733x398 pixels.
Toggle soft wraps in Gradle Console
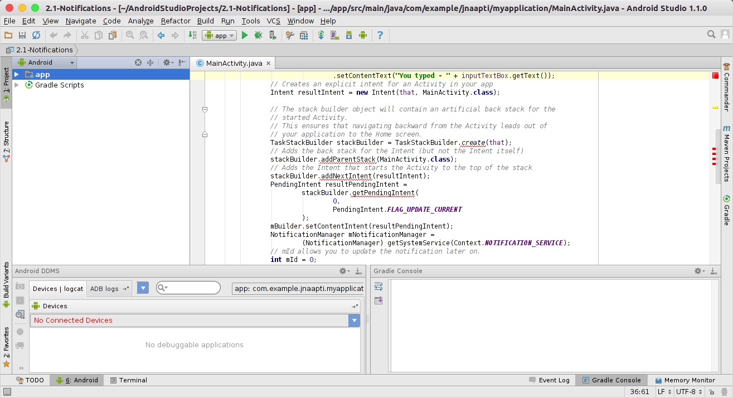tap(378, 287)
